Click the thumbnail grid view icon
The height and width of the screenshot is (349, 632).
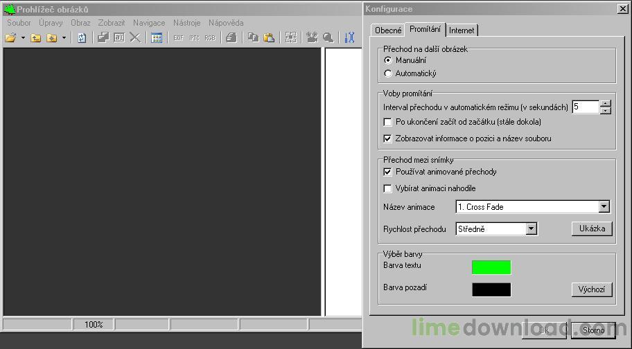click(157, 38)
